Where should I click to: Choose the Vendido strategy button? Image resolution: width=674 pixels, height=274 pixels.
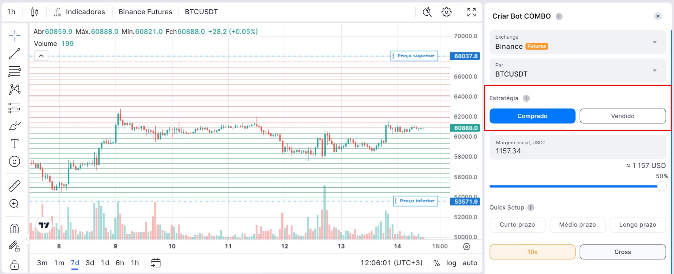pyautogui.click(x=622, y=116)
